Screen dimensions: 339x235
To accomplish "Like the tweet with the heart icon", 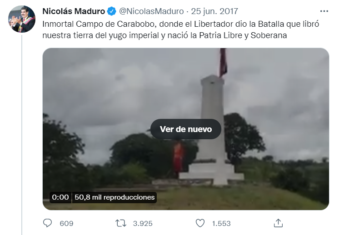I will (200, 223).
